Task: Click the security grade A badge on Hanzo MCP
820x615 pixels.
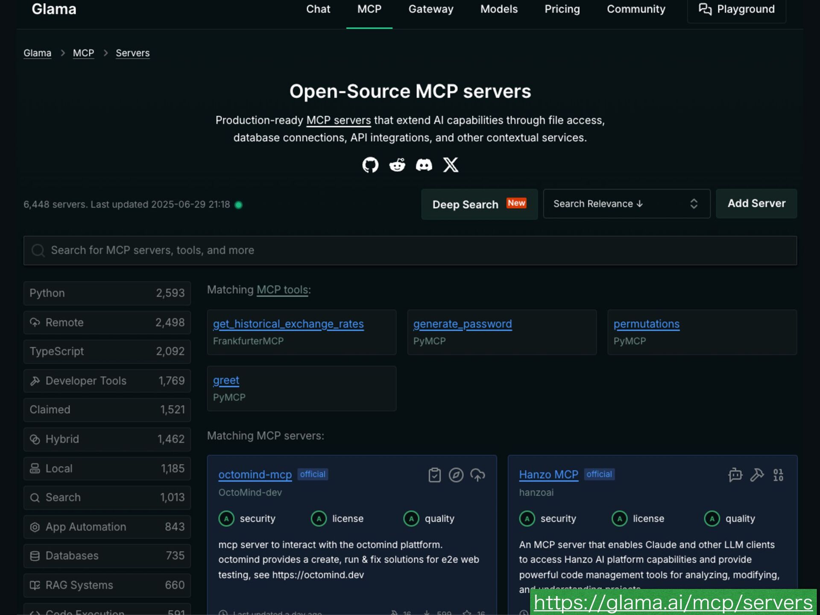Action: (527, 518)
